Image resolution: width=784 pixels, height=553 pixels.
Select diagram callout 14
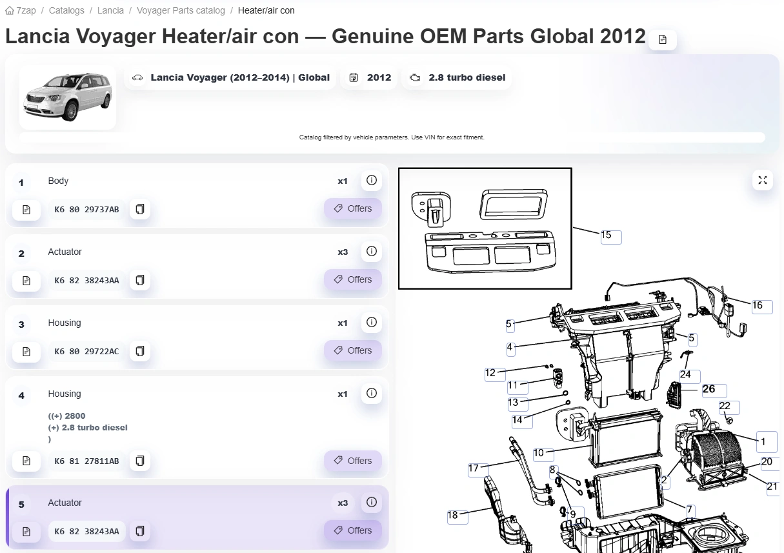click(521, 421)
